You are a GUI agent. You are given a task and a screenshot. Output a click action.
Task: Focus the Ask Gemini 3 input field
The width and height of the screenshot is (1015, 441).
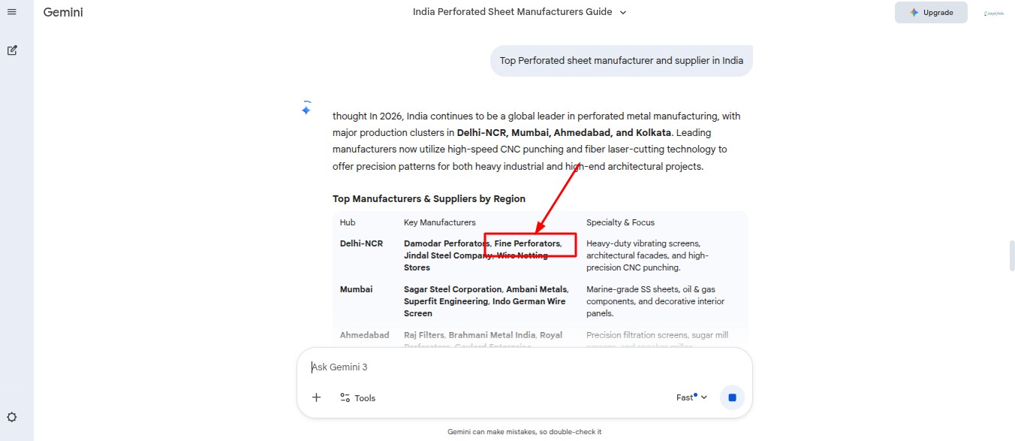(x=518, y=367)
